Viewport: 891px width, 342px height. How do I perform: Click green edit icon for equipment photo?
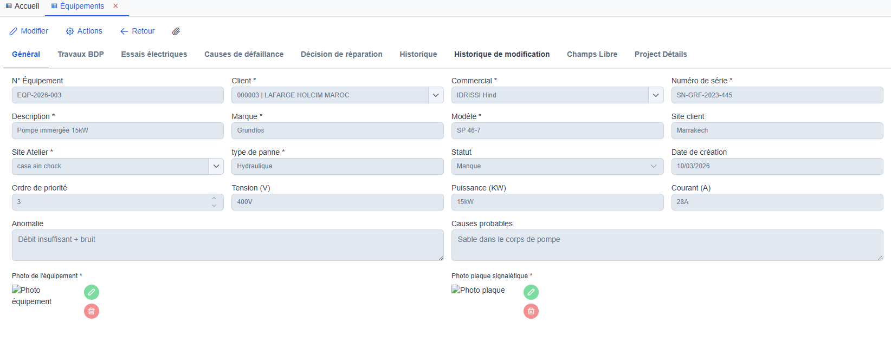pyautogui.click(x=92, y=292)
